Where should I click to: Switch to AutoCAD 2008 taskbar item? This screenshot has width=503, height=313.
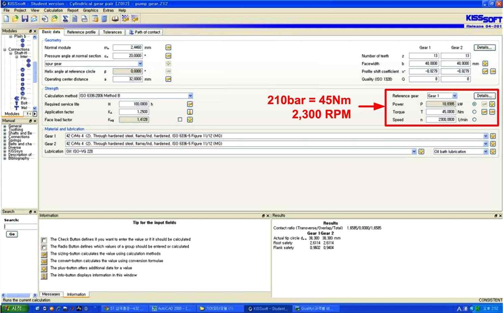click(172, 309)
